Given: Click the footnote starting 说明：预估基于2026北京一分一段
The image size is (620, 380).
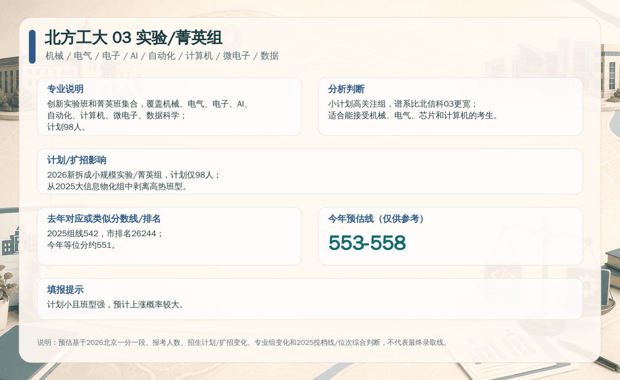Looking at the screenshot, I should click(244, 342).
